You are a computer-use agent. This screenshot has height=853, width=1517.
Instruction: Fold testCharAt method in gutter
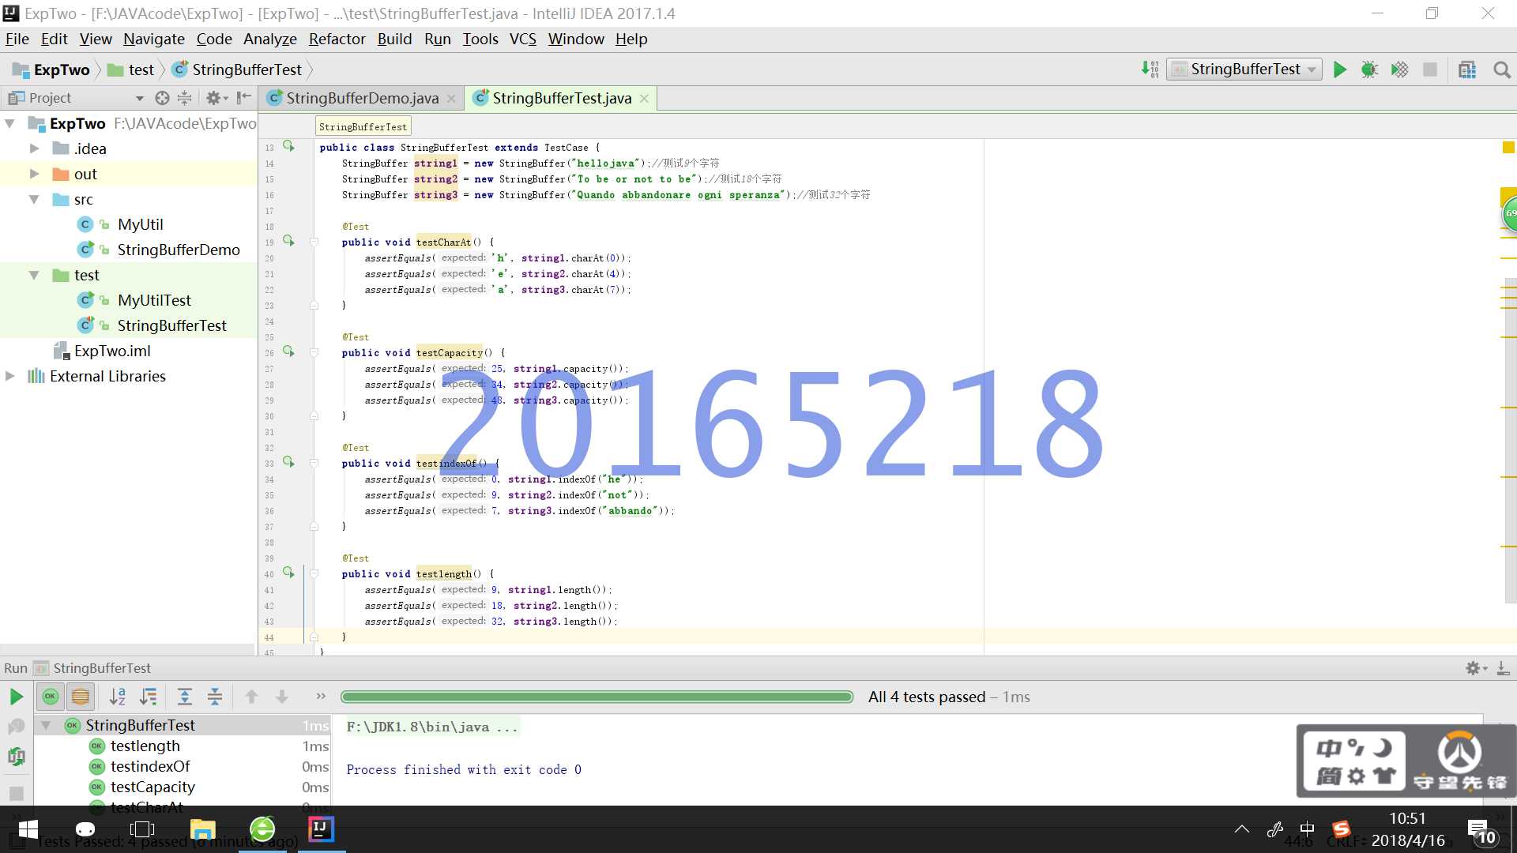[314, 242]
